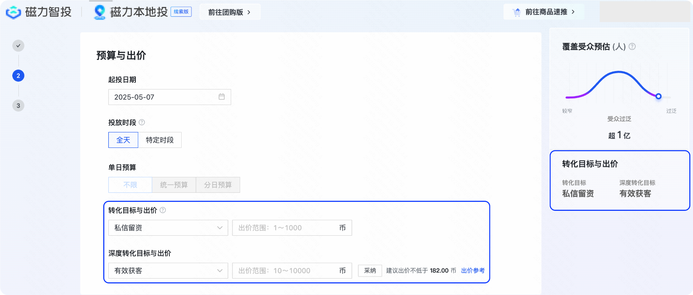Click the bid input with range 1~1000
The width and height of the screenshot is (693, 295).
coord(292,228)
